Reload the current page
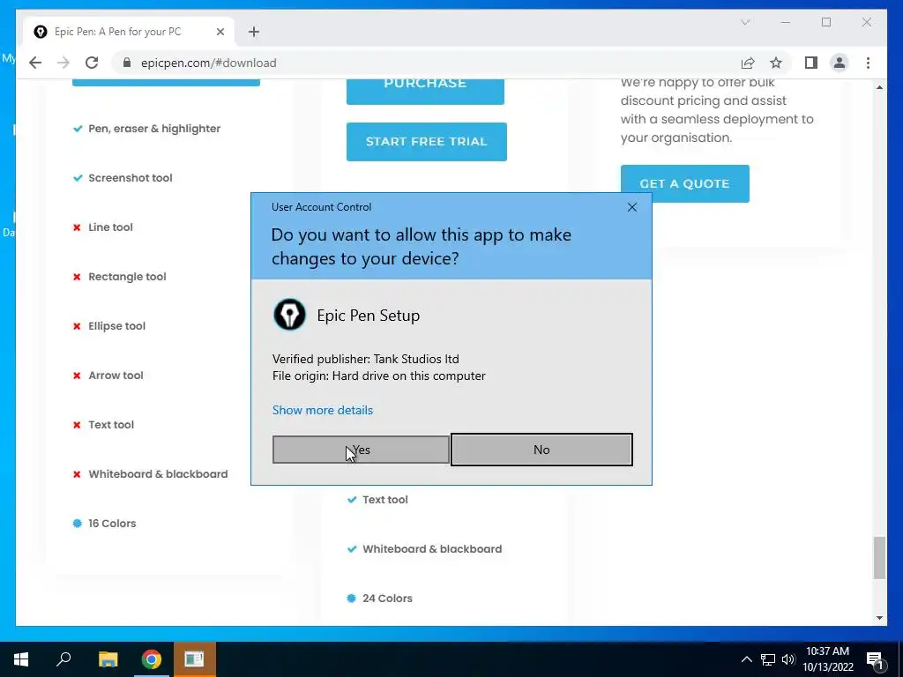Viewport: 903px width, 677px height. pos(92,63)
